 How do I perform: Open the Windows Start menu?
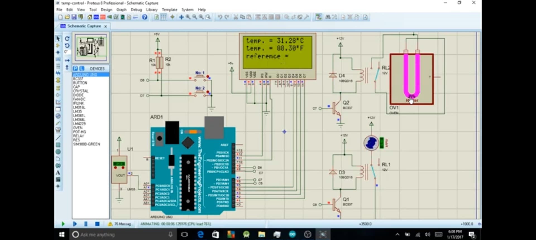coord(62,234)
